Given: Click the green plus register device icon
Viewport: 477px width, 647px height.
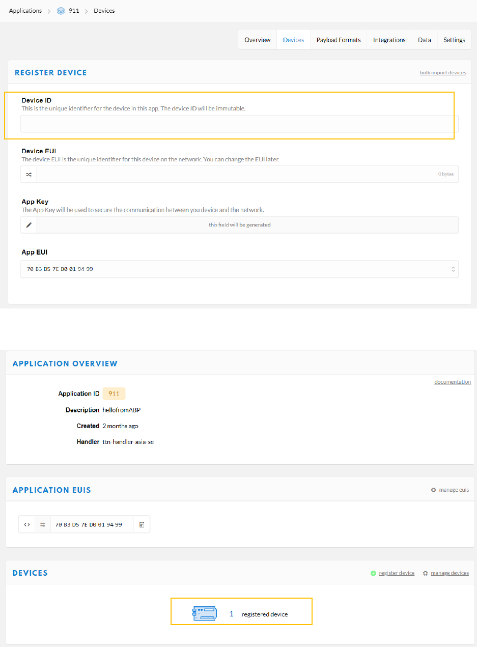Looking at the screenshot, I should (373, 573).
